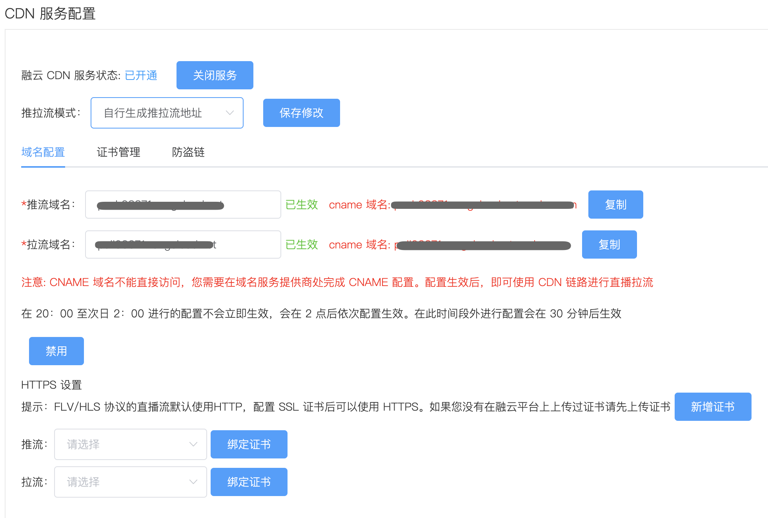768x518 pixels.
Task: Click the 禁用 button
Action: tap(56, 351)
